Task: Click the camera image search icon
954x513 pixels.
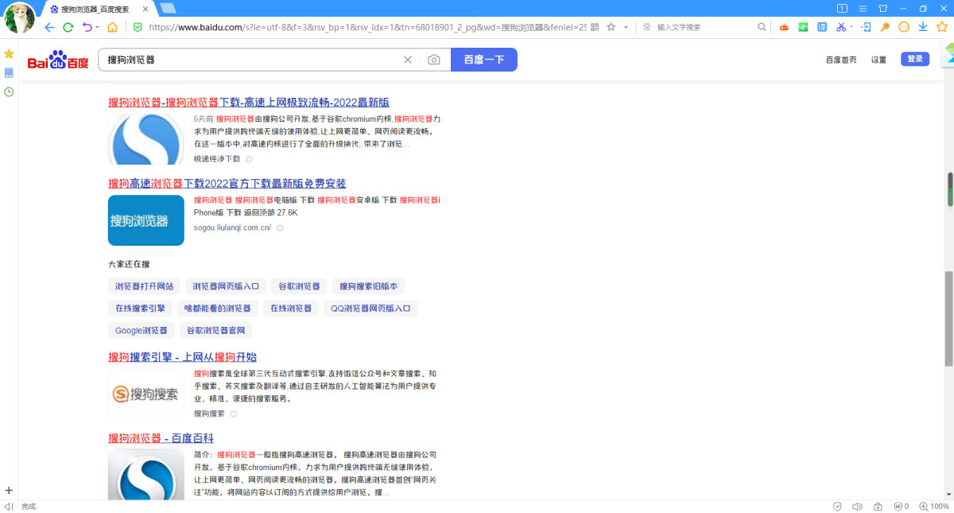Action: (x=434, y=60)
